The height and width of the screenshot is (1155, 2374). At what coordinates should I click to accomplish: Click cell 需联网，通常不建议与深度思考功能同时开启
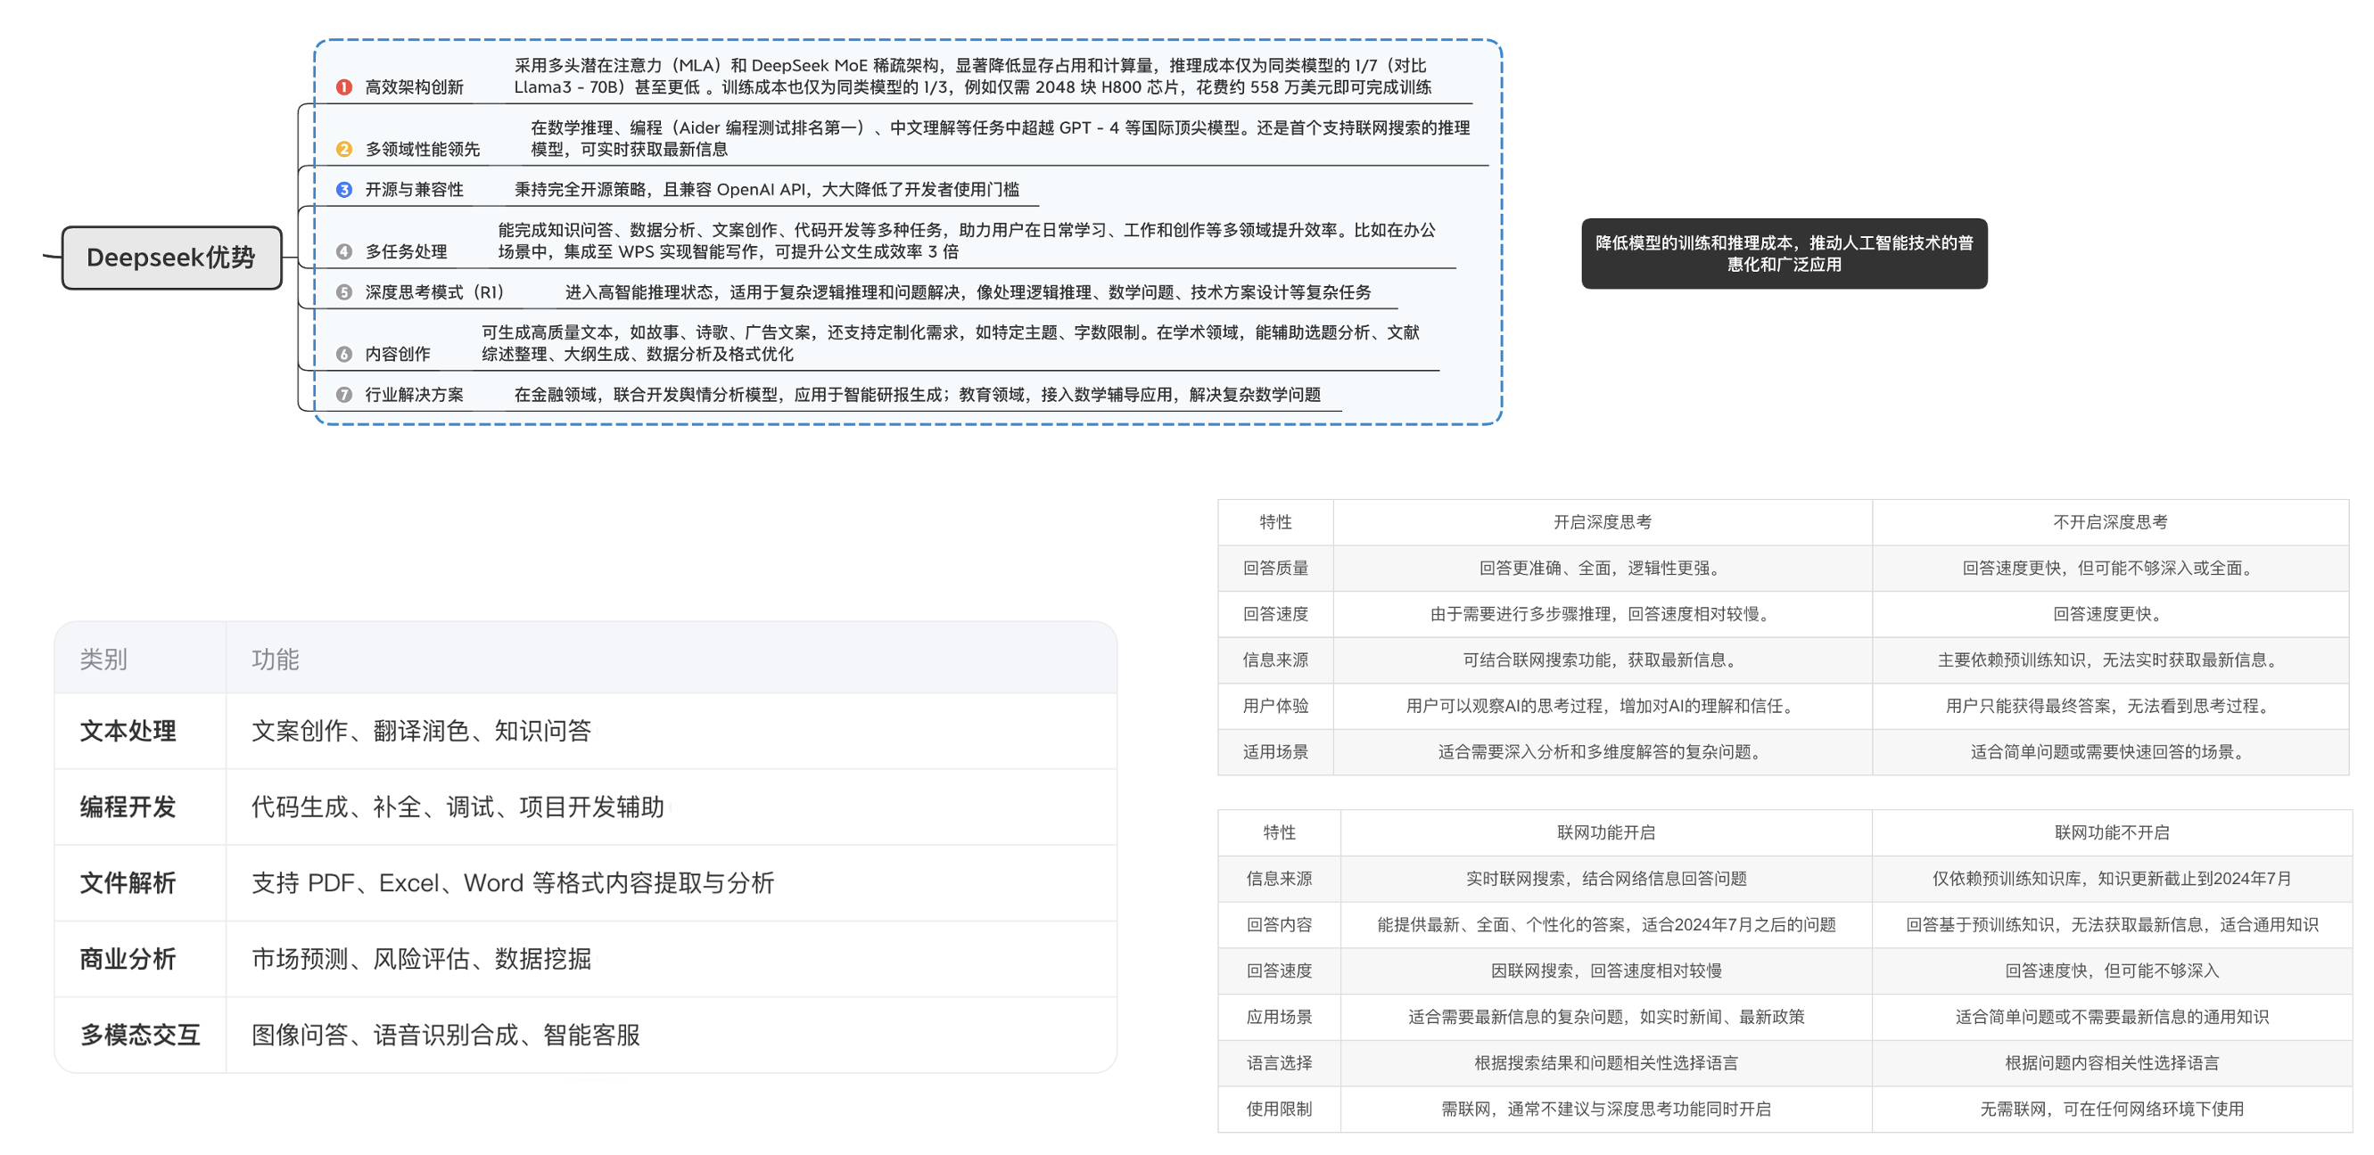click(x=1605, y=1109)
